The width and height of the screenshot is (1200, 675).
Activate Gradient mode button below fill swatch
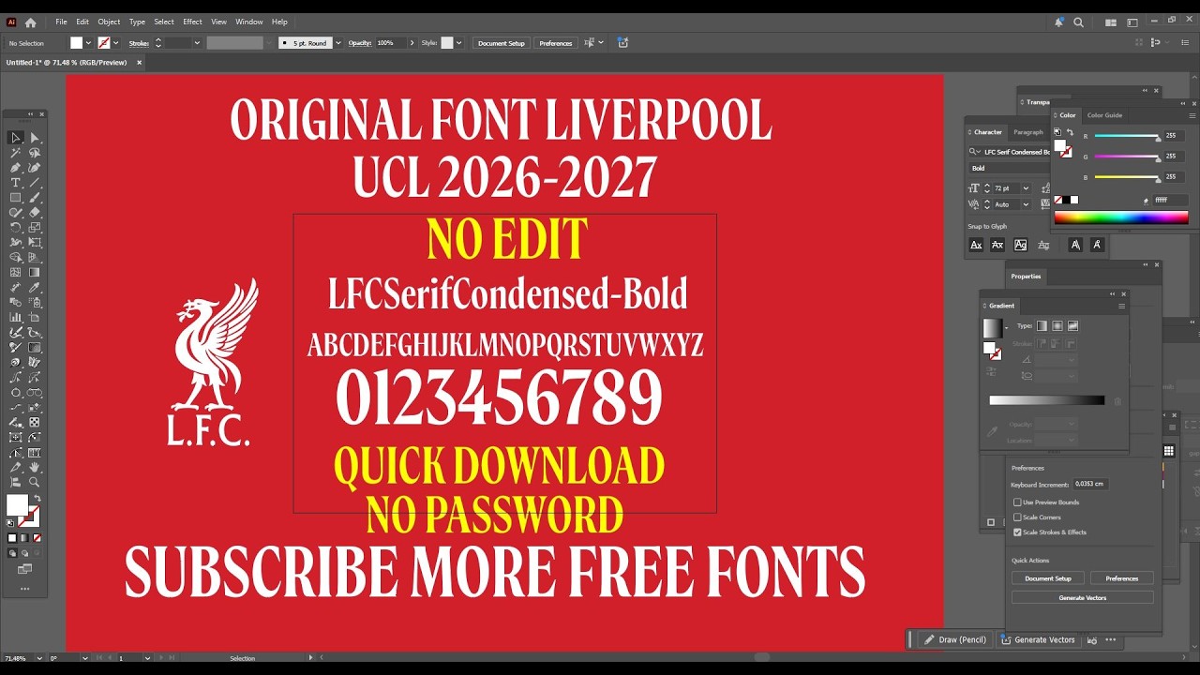point(24,537)
